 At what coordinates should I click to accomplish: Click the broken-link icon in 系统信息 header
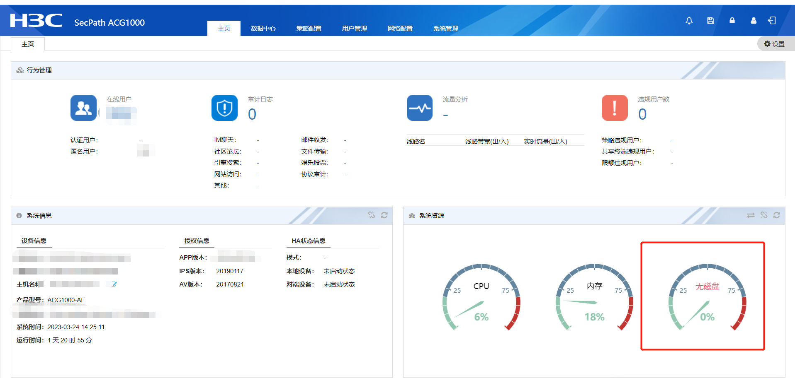(x=372, y=215)
